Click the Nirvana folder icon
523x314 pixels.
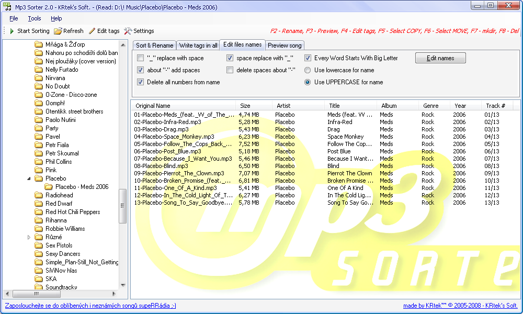(x=39, y=78)
